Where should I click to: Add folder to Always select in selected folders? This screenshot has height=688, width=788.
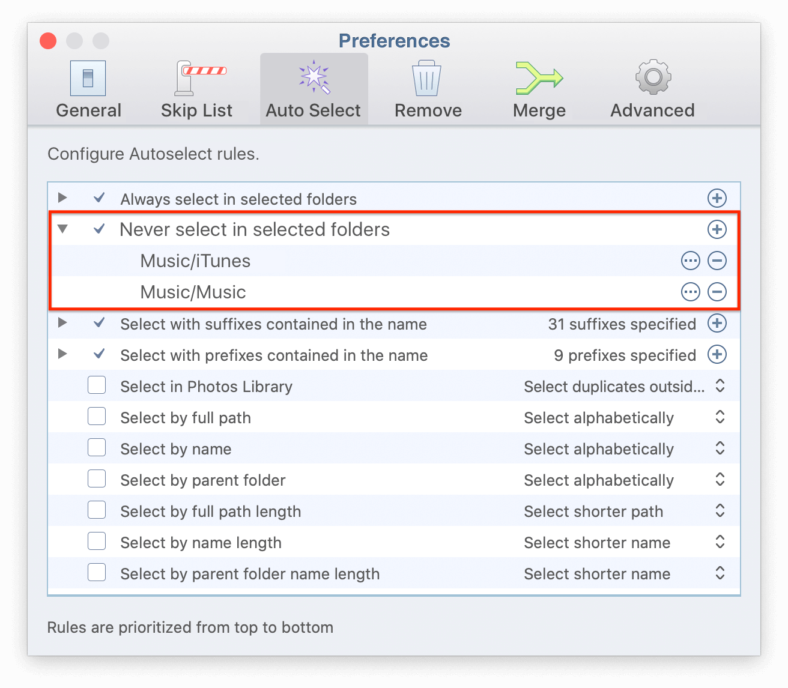point(717,198)
